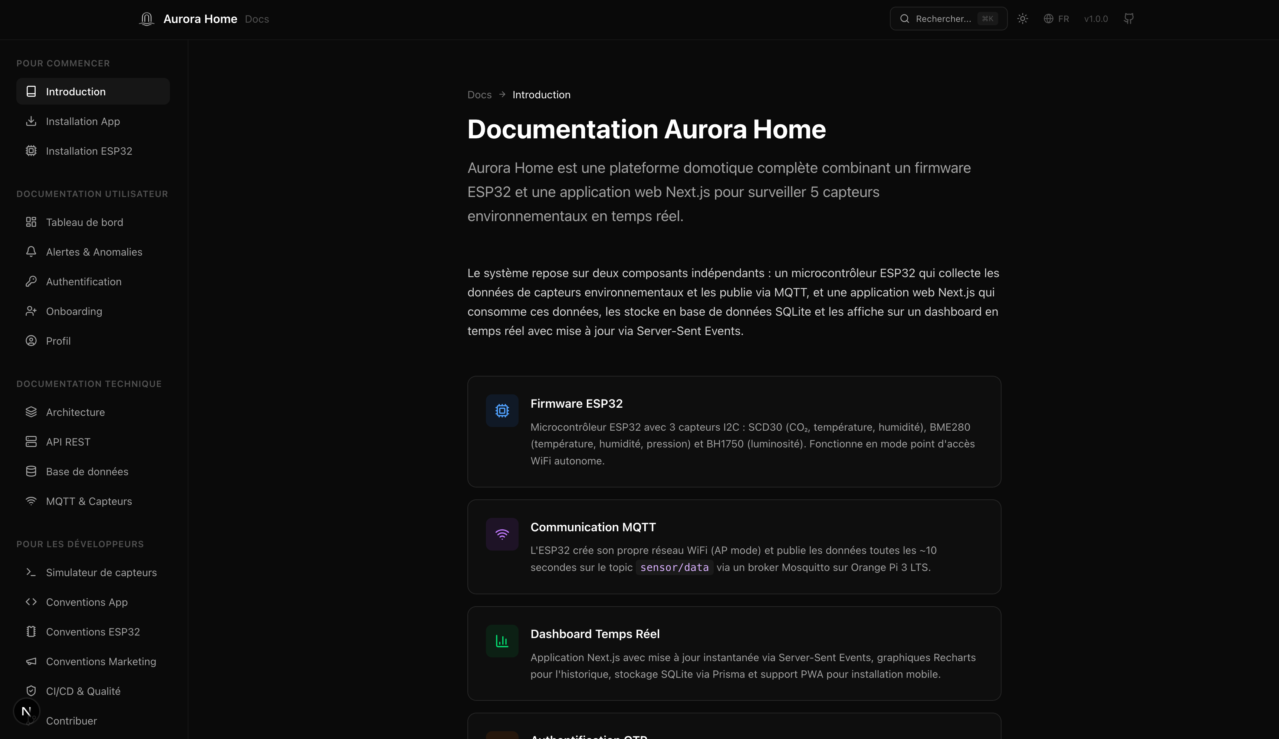Open the Architecture page link

[x=93, y=412]
